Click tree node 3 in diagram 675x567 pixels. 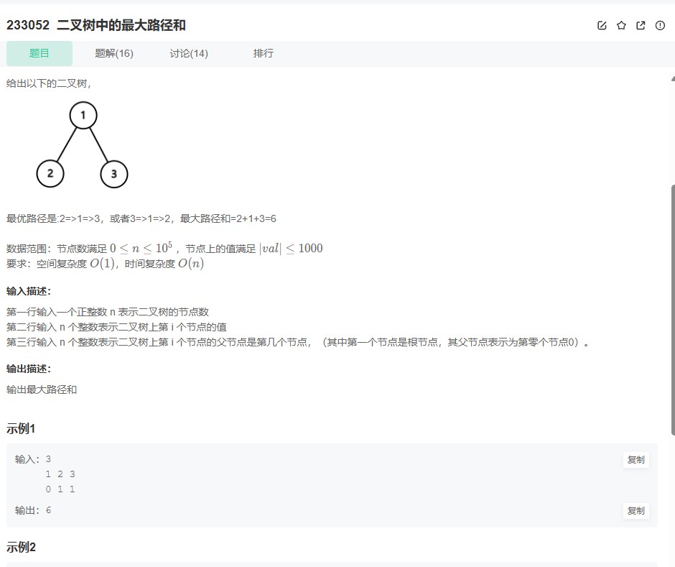pyautogui.click(x=114, y=174)
